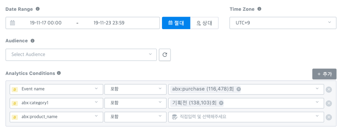This screenshot has width=342, height=128.
Task: Click the end date 19-11-23 23:59
Action: pyautogui.click(x=109, y=23)
